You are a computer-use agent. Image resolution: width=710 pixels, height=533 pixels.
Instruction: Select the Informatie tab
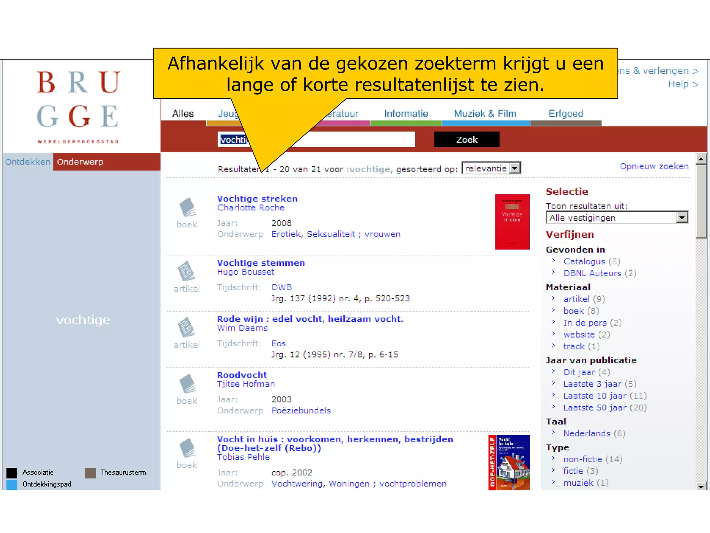[406, 113]
